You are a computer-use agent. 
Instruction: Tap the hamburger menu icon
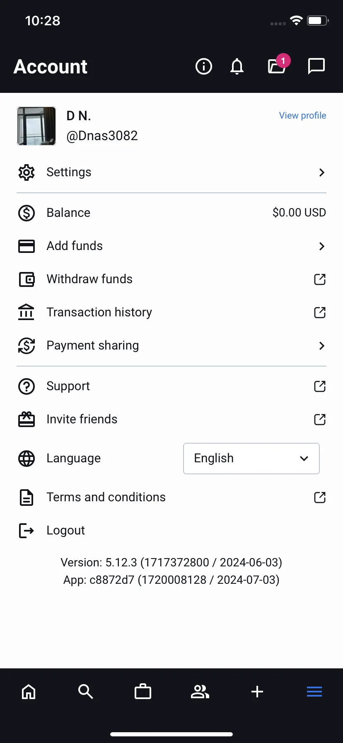pos(314,692)
